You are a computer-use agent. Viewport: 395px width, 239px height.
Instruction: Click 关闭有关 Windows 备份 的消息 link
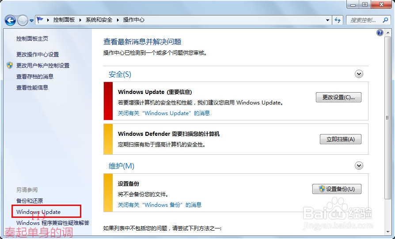click(160, 205)
